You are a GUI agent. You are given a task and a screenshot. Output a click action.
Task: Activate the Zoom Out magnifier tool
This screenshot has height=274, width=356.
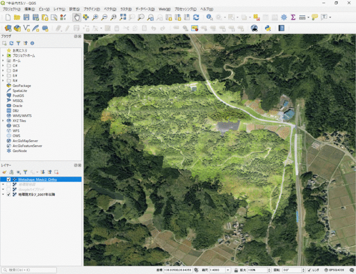point(104,17)
